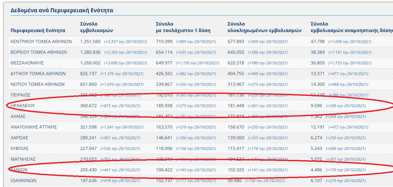Click the 1.351.560 total vaccinations value
The width and height of the screenshot is (393, 187).
pyautogui.click(x=90, y=42)
